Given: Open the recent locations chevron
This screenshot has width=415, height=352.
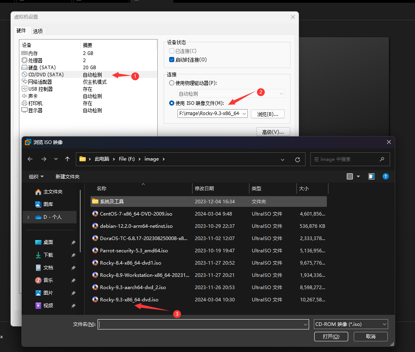Looking at the screenshot, I should [x=56, y=159].
